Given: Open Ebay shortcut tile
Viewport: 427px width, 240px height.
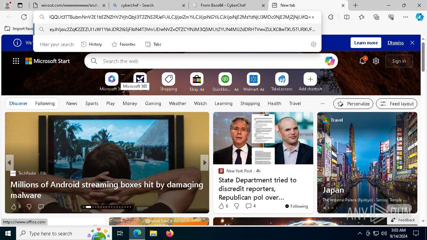Looking at the screenshot, I should point(197,82).
